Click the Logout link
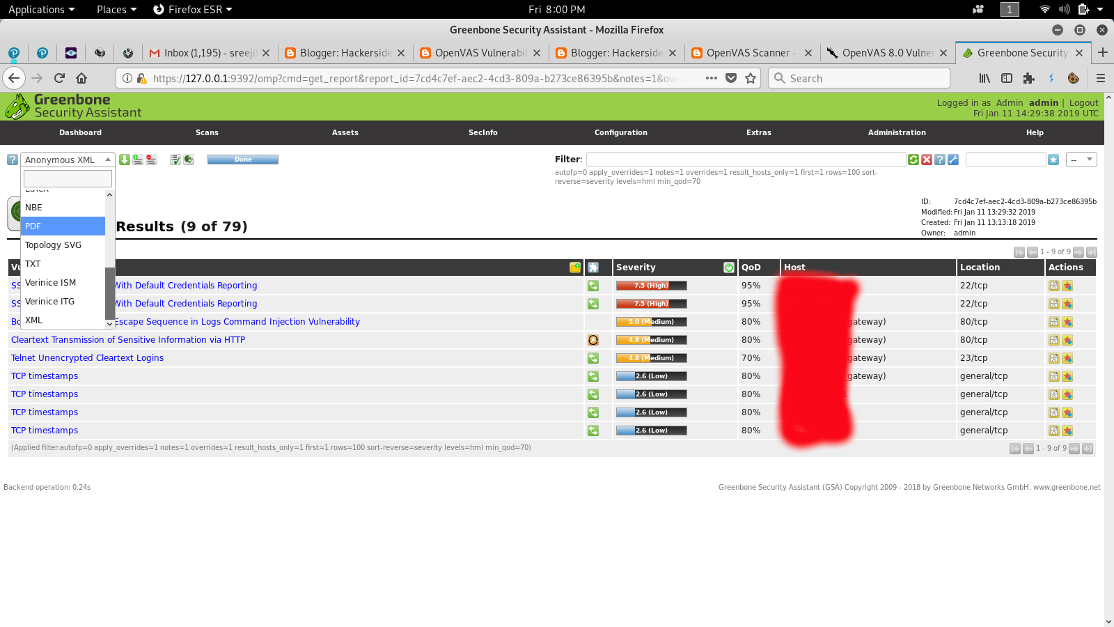The image size is (1114, 627). pos(1083,102)
